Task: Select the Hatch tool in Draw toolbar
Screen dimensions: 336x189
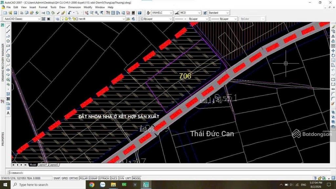Action: (x=8, y=94)
